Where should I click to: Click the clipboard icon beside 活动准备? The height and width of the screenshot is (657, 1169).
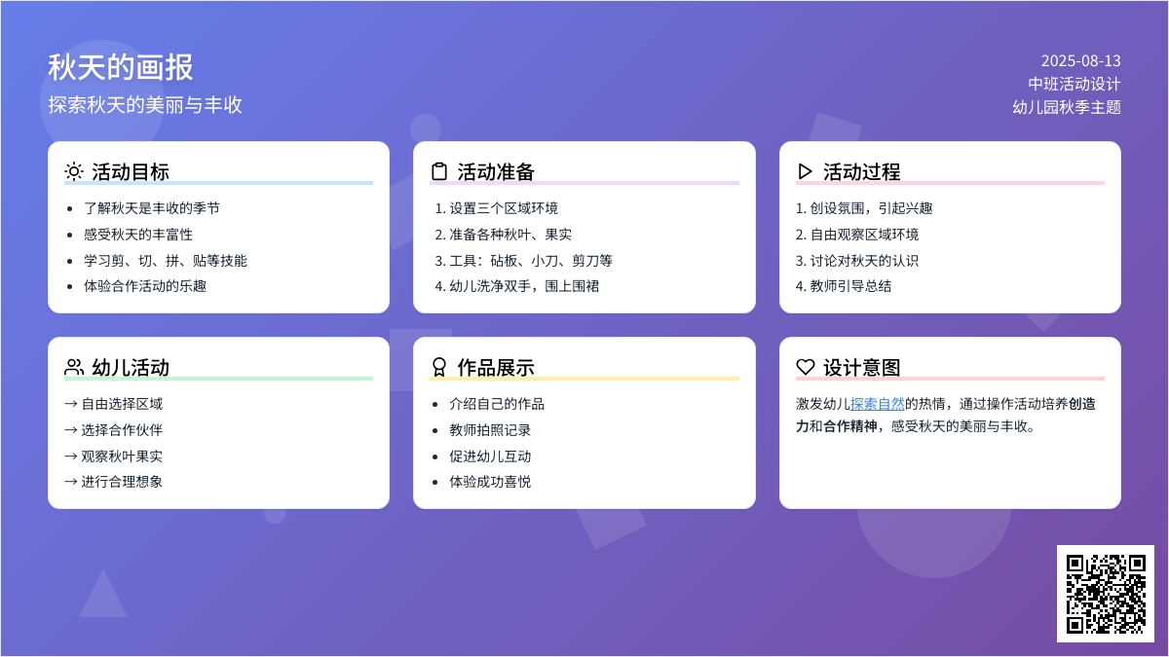coord(439,171)
